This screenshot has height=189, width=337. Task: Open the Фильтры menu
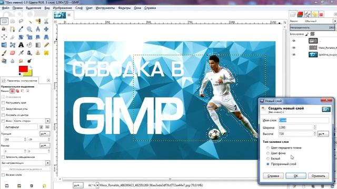click(x=124, y=8)
